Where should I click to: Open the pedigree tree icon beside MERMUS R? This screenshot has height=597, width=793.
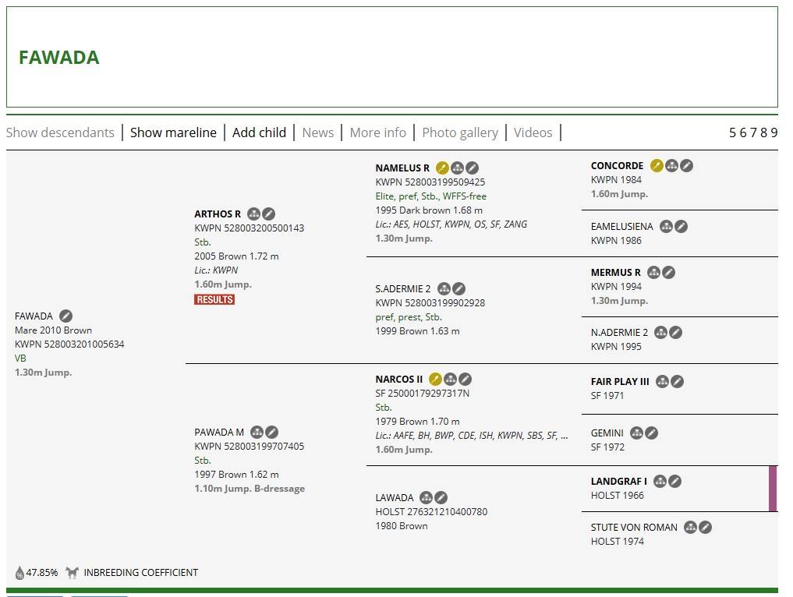click(x=654, y=273)
